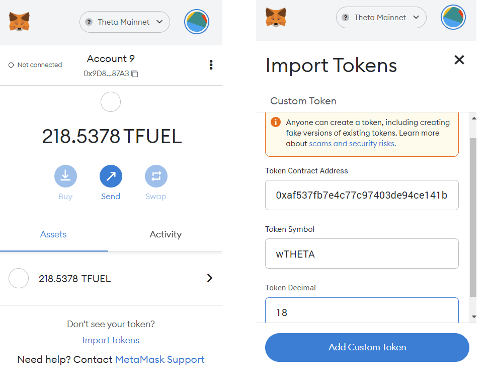Image resolution: width=489 pixels, height=374 pixels.
Task: Click the MetaMask fox logo in left panel
Action: (x=19, y=22)
